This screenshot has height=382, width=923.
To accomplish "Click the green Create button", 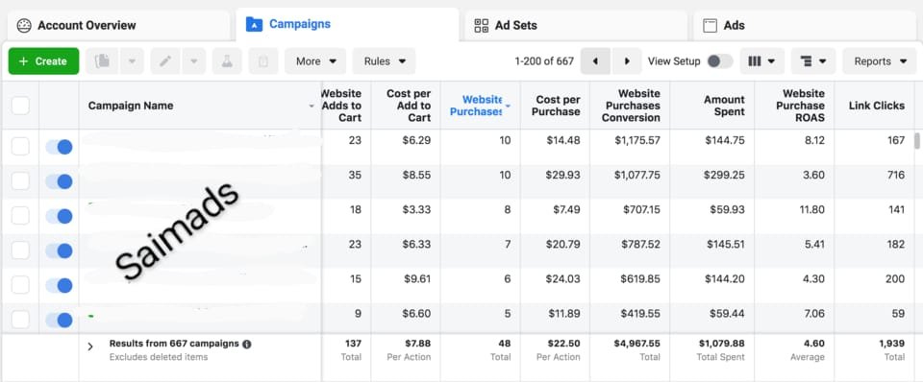I will click(43, 61).
